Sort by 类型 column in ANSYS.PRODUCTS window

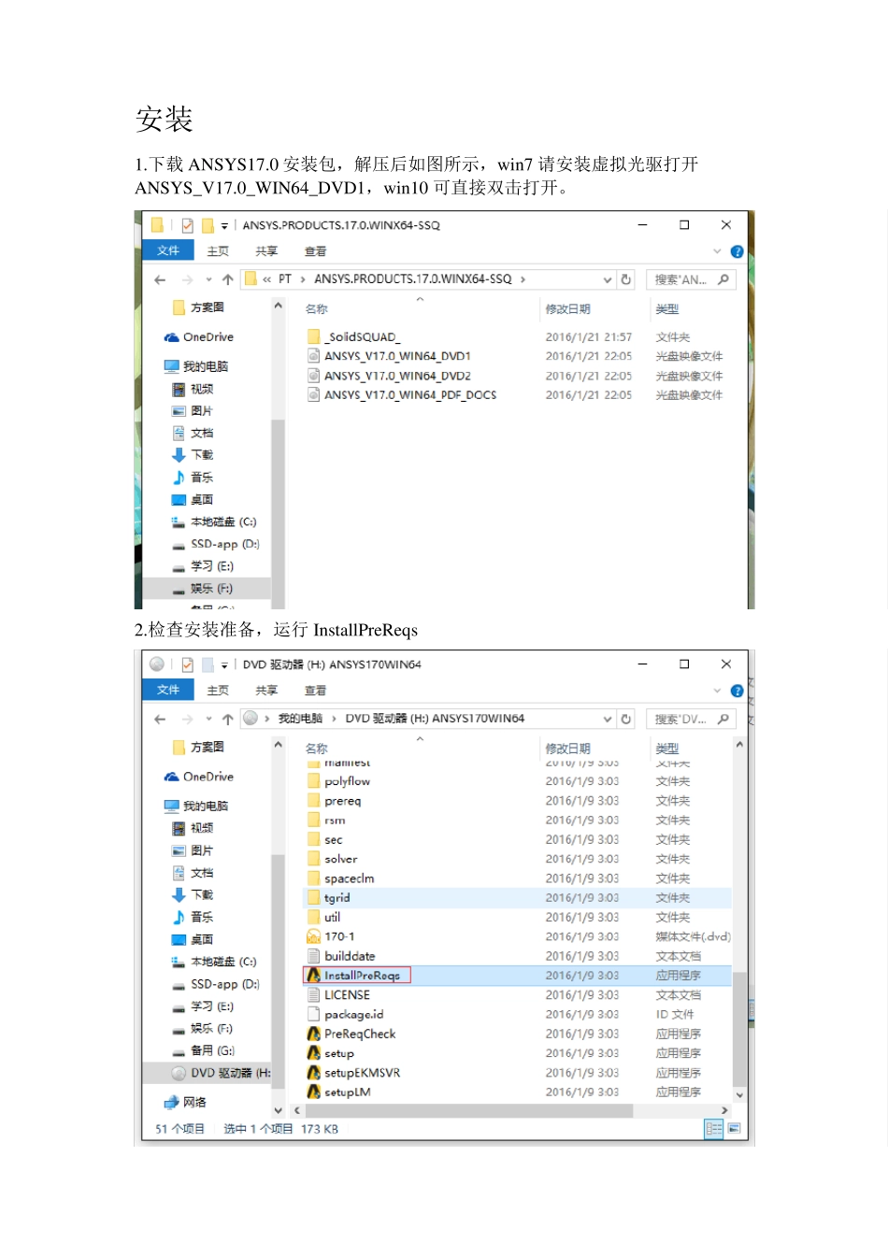pos(667,309)
